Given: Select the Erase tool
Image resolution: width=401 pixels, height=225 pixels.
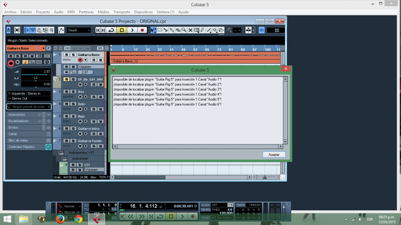Looking at the screenshot, I should pos(178,30).
